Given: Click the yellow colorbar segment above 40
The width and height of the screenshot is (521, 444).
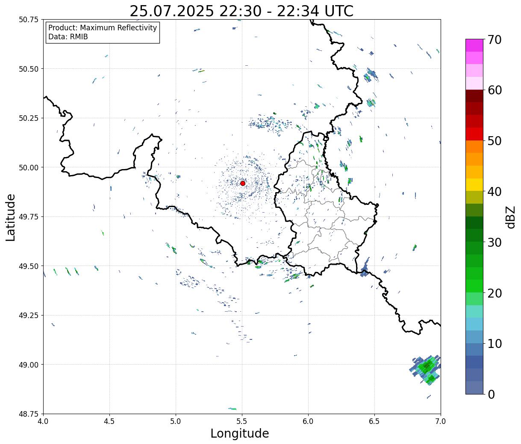Looking at the screenshot, I should coord(474,184).
